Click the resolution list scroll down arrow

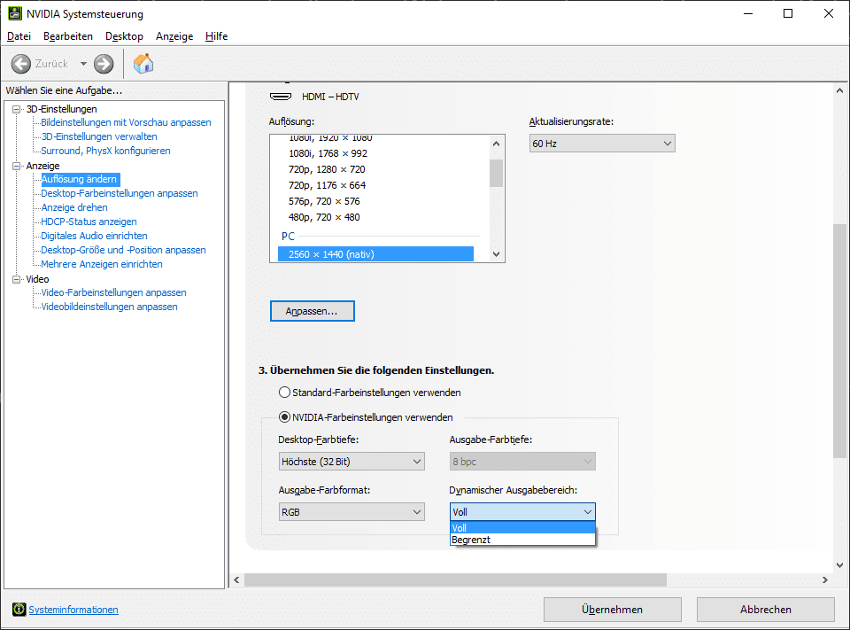496,254
